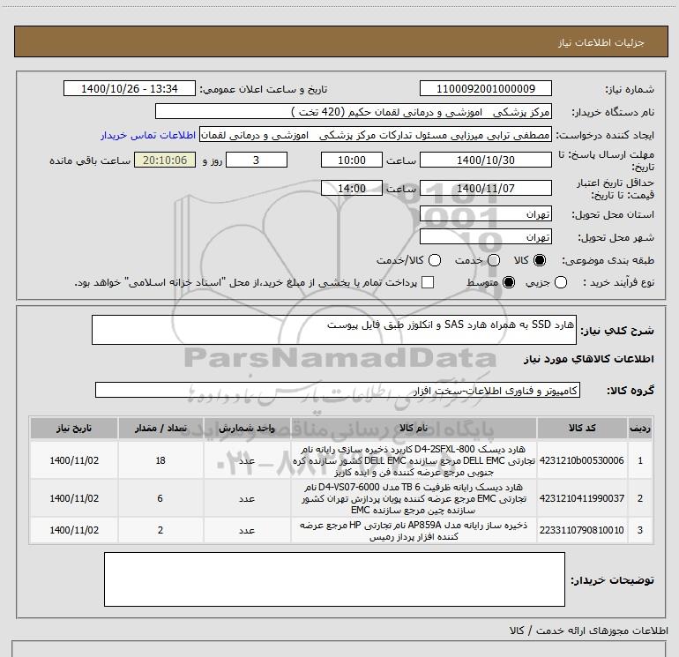The height and width of the screenshot is (657, 679).
Task: Select the خدمت radio button
Action: (494, 260)
